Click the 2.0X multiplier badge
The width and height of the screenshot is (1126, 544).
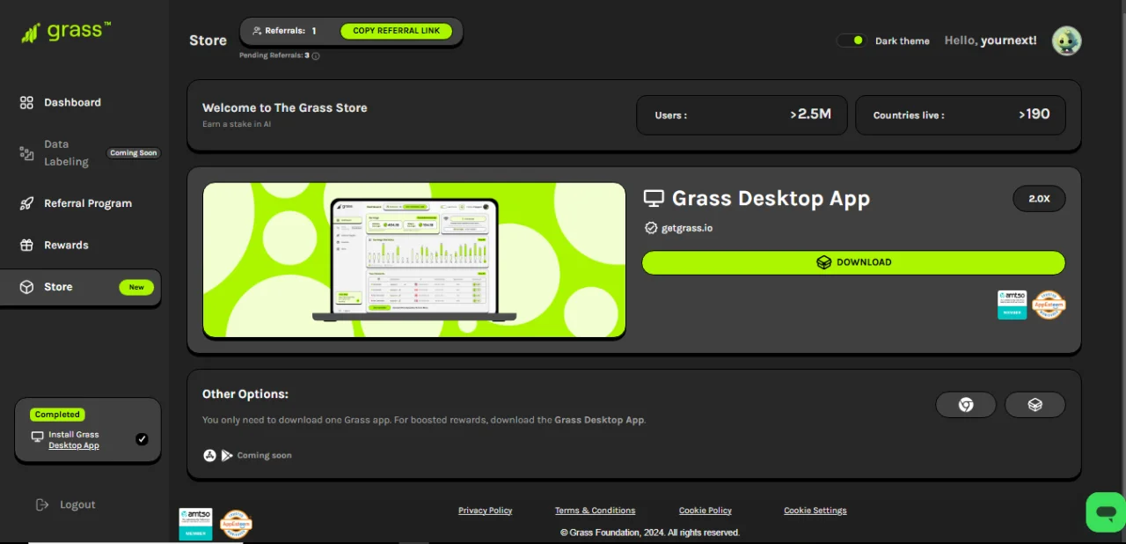1039,199
